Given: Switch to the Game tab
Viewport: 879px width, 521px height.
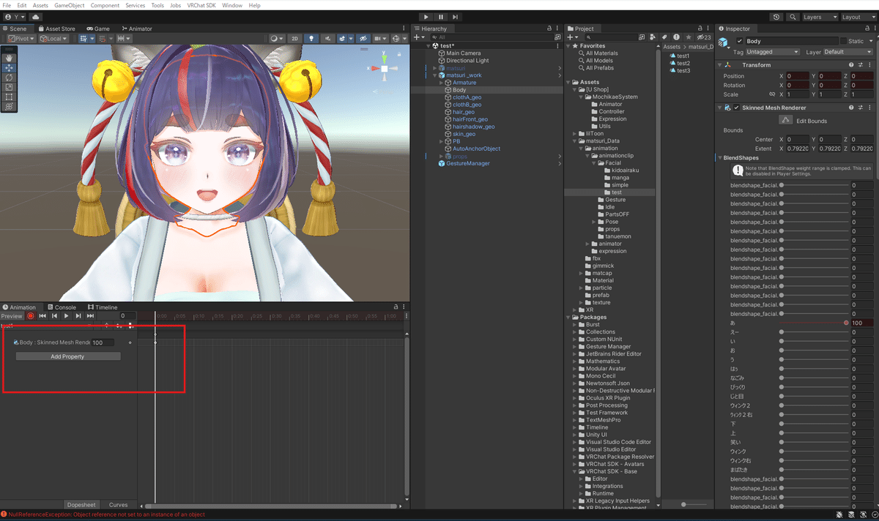Looking at the screenshot, I should point(97,29).
